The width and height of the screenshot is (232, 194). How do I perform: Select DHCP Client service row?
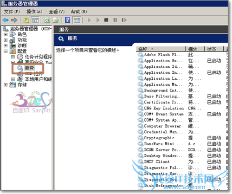coord(182,162)
